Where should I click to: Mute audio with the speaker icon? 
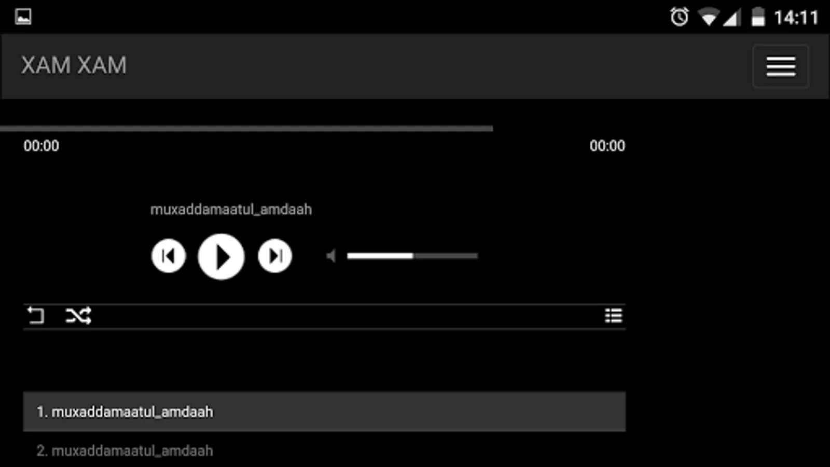pyautogui.click(x=331, y=256)
